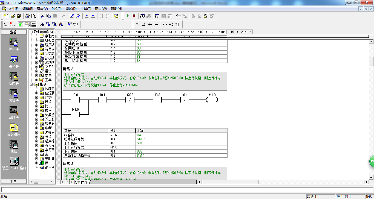
Task: Expand the 位逻辑 instruction node
Action: 36,93
